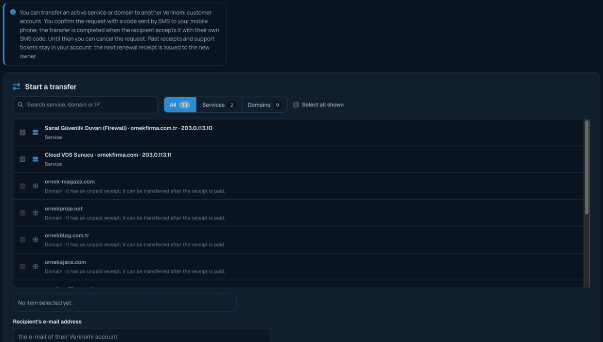Click the globe icon for ornekblog.com.tr
This screenshot has height=342, width=603.
click(x=35, y=239)
